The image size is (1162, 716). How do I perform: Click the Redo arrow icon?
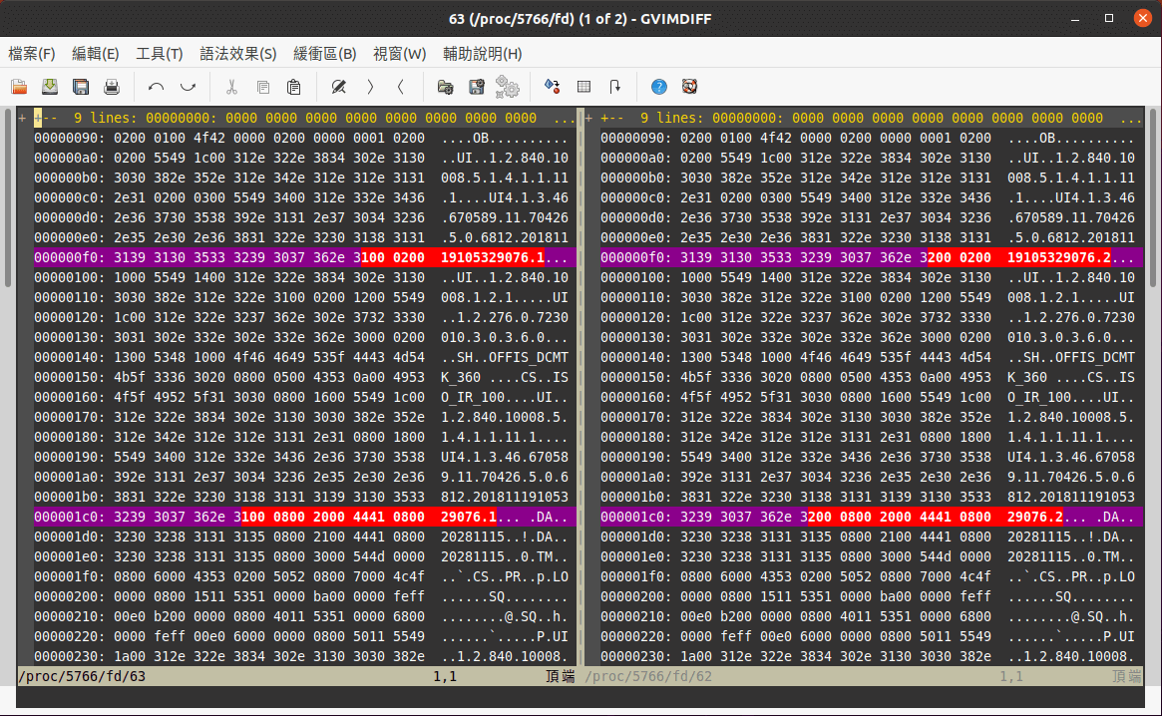point(188,87)
